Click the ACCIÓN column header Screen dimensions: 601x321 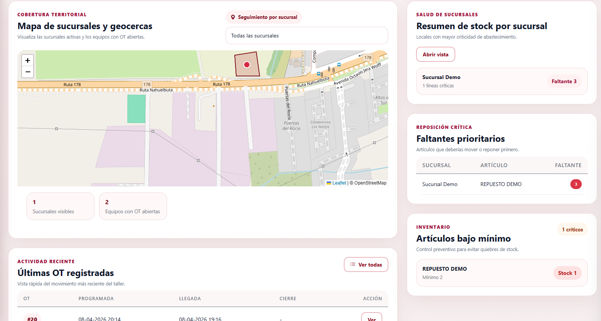372,299
